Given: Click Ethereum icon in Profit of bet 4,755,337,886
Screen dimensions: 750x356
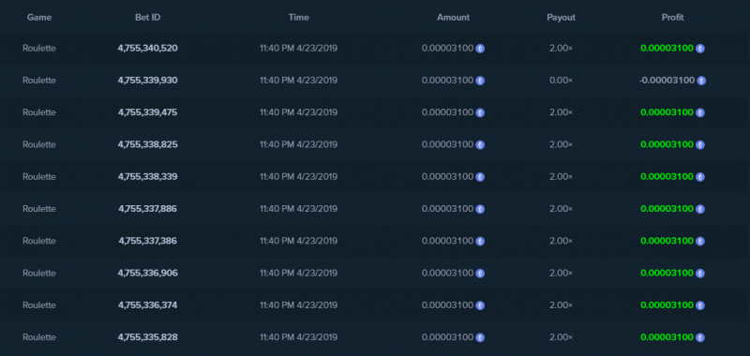Looking at the screenshot, I should click(699, 209).
